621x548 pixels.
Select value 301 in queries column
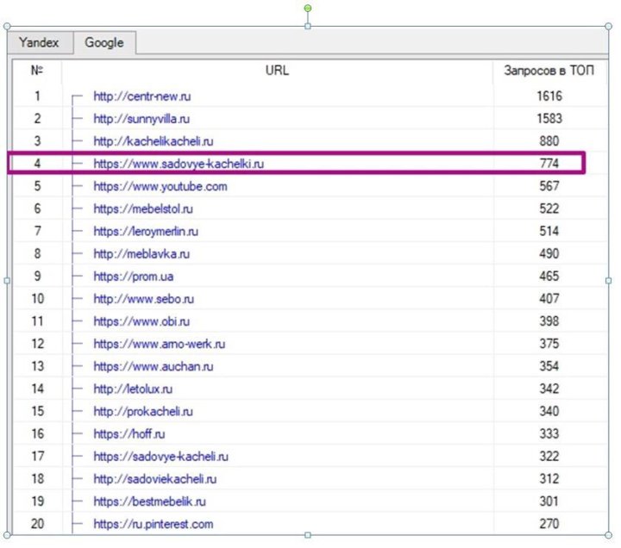pyautogui.click(x=549, y=502)
